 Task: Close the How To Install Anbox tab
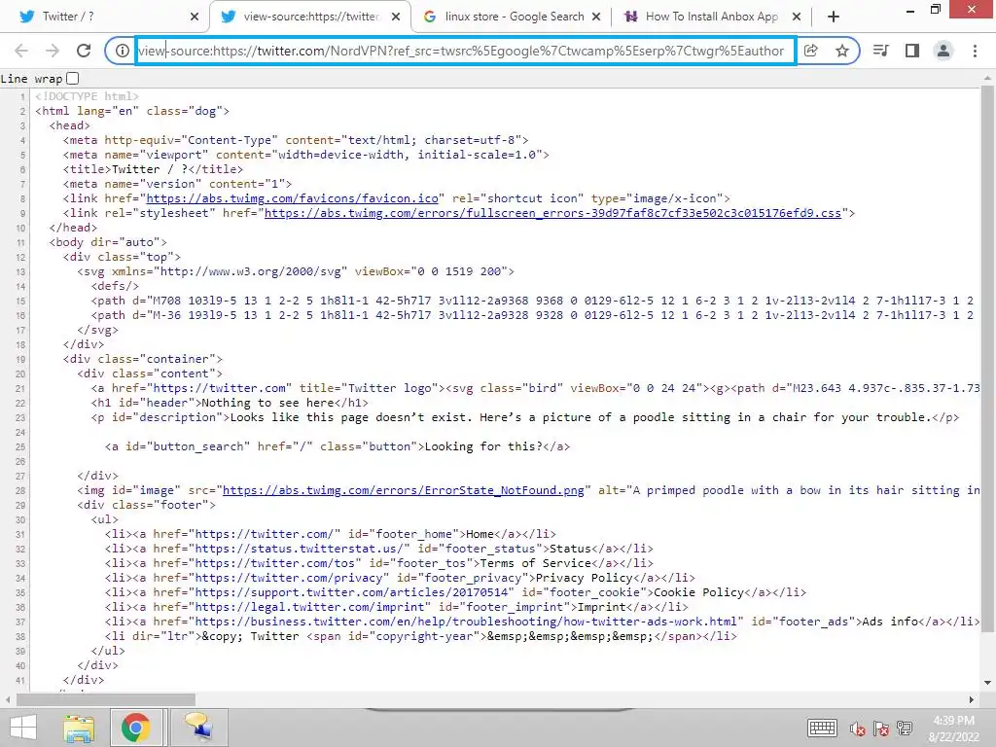797,18
